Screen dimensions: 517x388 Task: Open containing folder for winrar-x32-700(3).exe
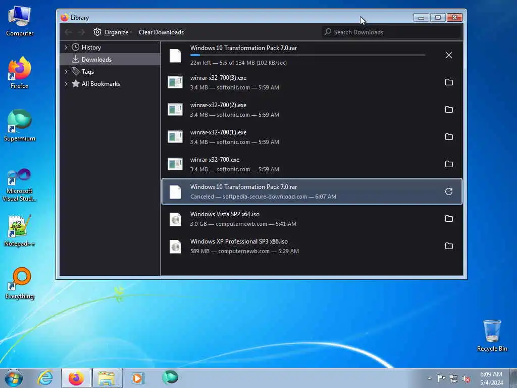coord(449,82)
